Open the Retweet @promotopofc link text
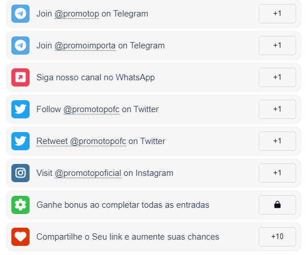This screenshot has width=307, height=255. coord(81,141)
